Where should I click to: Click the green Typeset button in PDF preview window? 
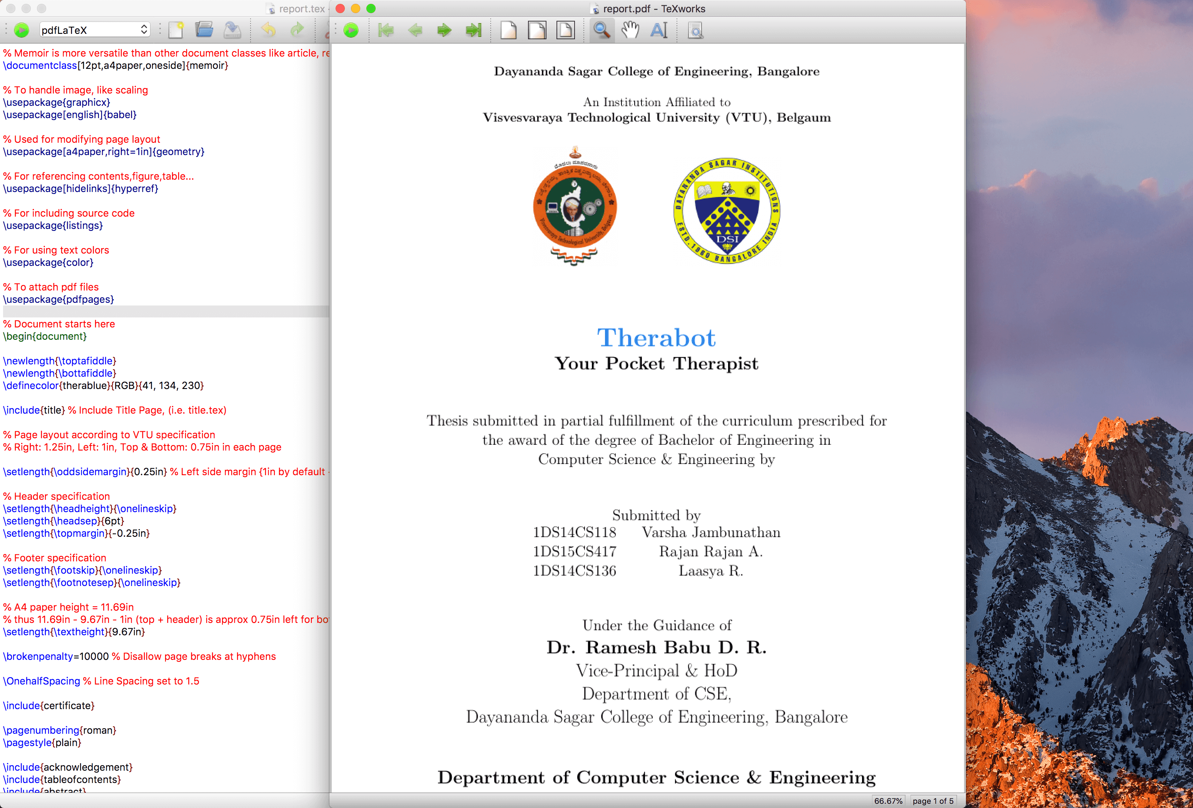pos(351,30)
